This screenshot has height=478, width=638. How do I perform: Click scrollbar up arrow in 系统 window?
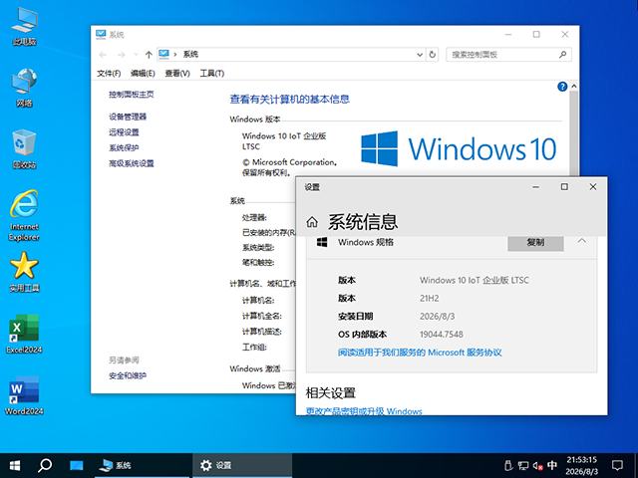tap(574, 87)
